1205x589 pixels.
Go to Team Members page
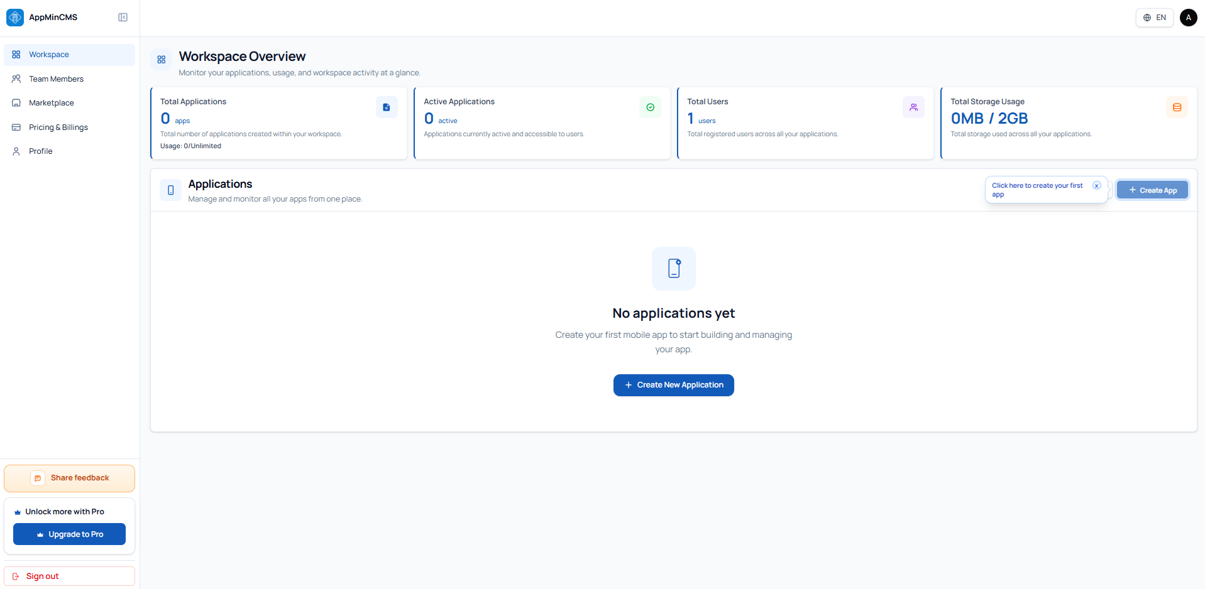pyautogui.click(x=69, y=79)
